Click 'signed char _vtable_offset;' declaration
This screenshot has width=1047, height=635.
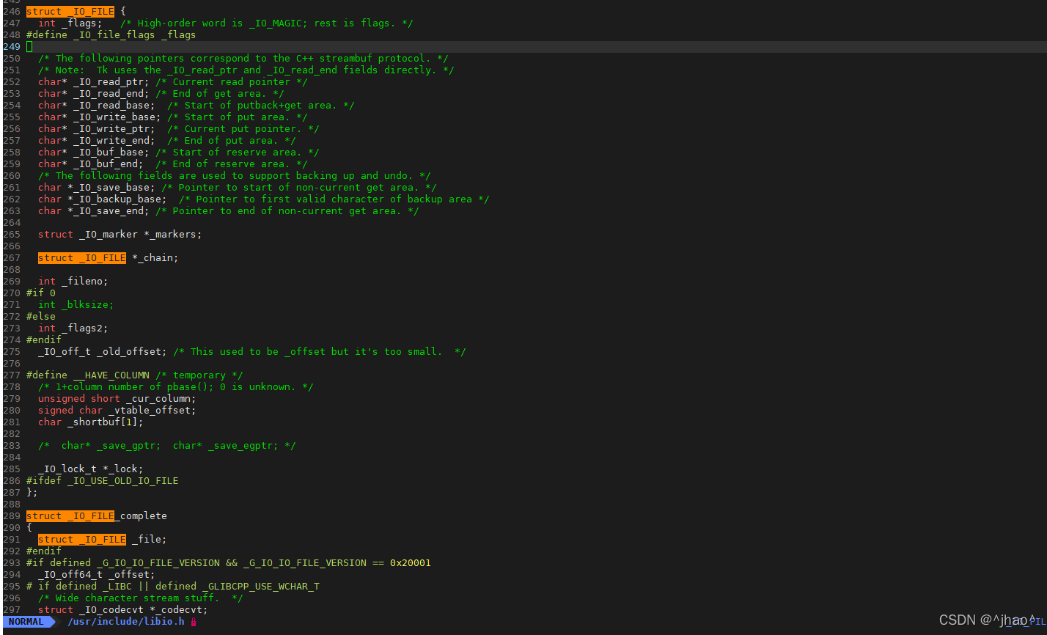(x=117, y=411)
